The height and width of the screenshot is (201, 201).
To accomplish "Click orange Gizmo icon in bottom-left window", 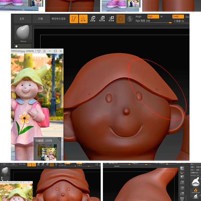I will (52, 165).
